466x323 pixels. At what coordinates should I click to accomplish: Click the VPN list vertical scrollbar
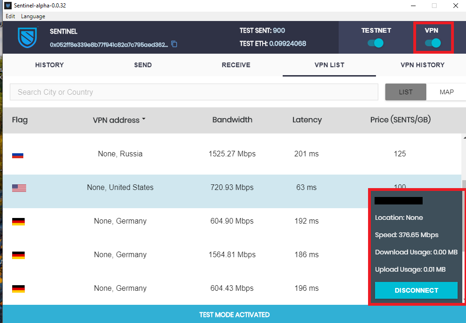pyautogui.click(x=464, y=218)
